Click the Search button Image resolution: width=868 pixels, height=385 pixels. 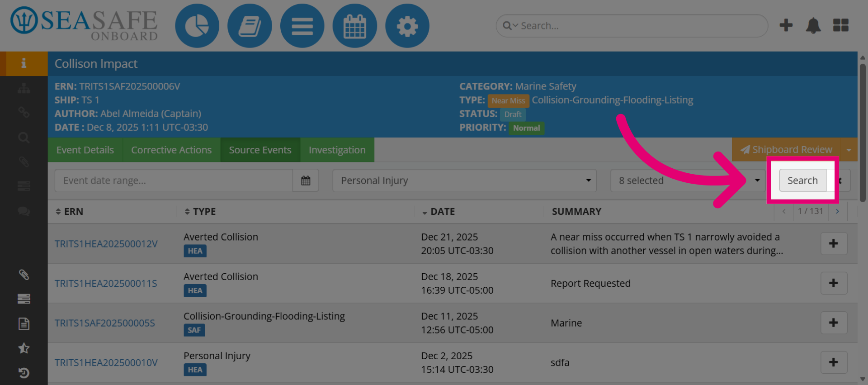(802, 181)
